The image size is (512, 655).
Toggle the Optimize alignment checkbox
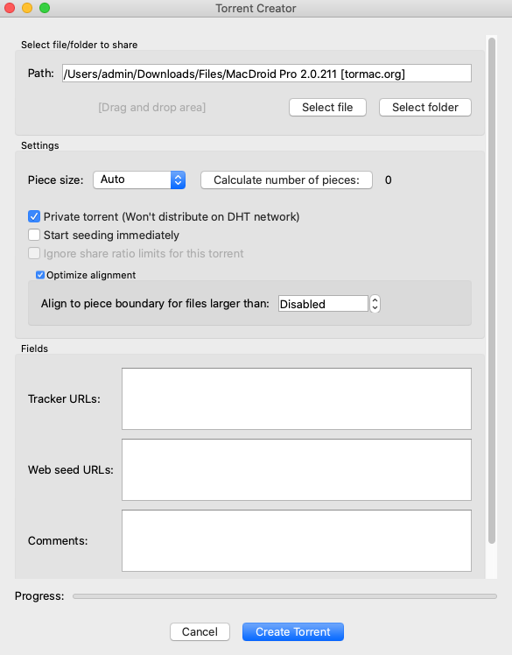pos(40,275)
